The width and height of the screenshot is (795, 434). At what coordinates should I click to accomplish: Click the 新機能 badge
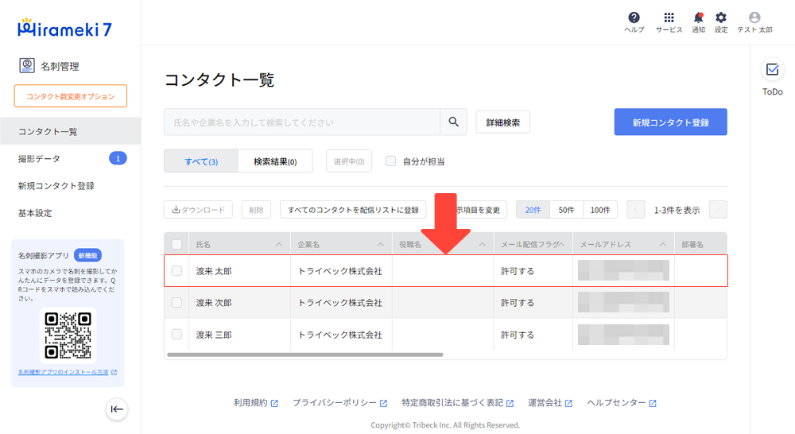click(87, 255)
